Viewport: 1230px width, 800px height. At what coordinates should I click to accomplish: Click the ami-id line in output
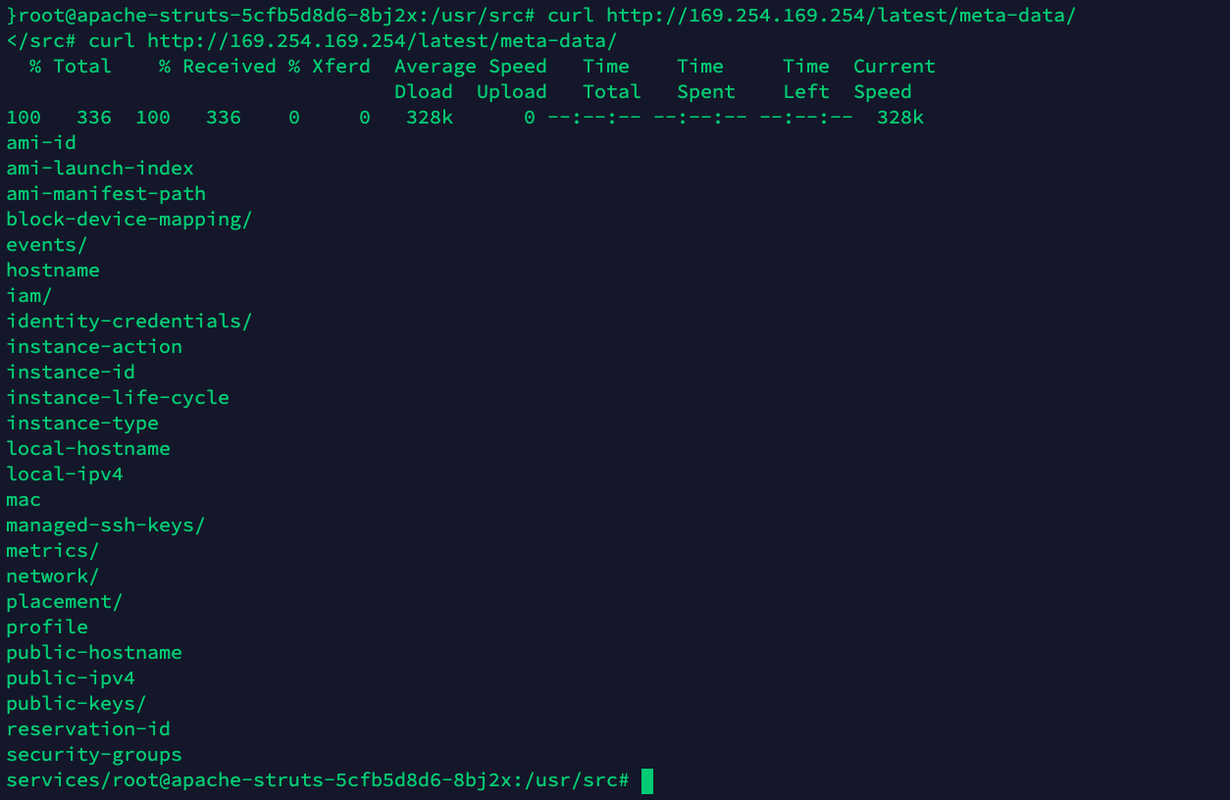41,143
